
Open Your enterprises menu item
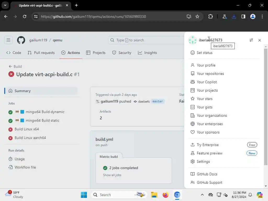(224, 124)
